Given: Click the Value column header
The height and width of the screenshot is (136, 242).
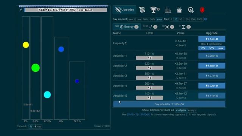Looking at the screenshot, I should [181, 33].
